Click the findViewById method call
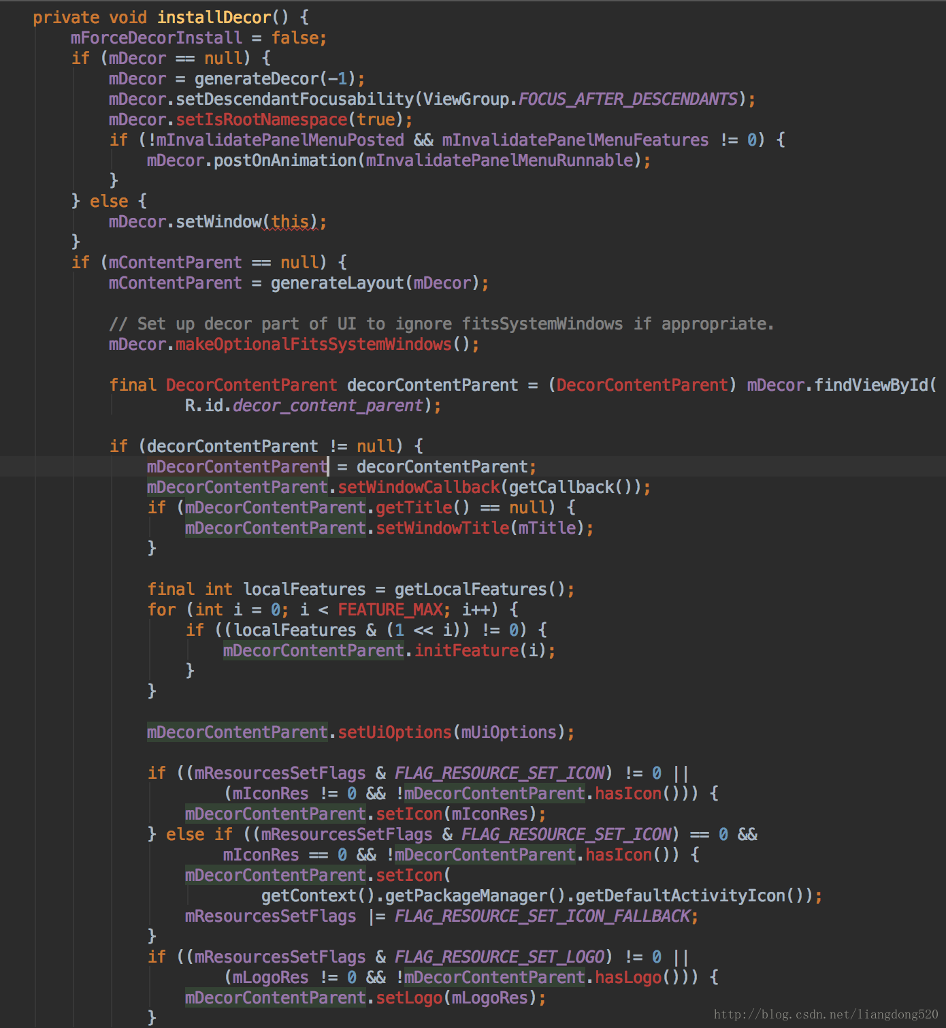The image size is (946, 1028). 871,385
